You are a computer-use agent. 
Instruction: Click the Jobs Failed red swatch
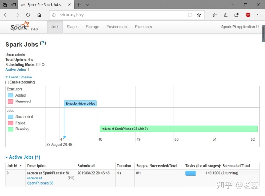click(10, 123)
